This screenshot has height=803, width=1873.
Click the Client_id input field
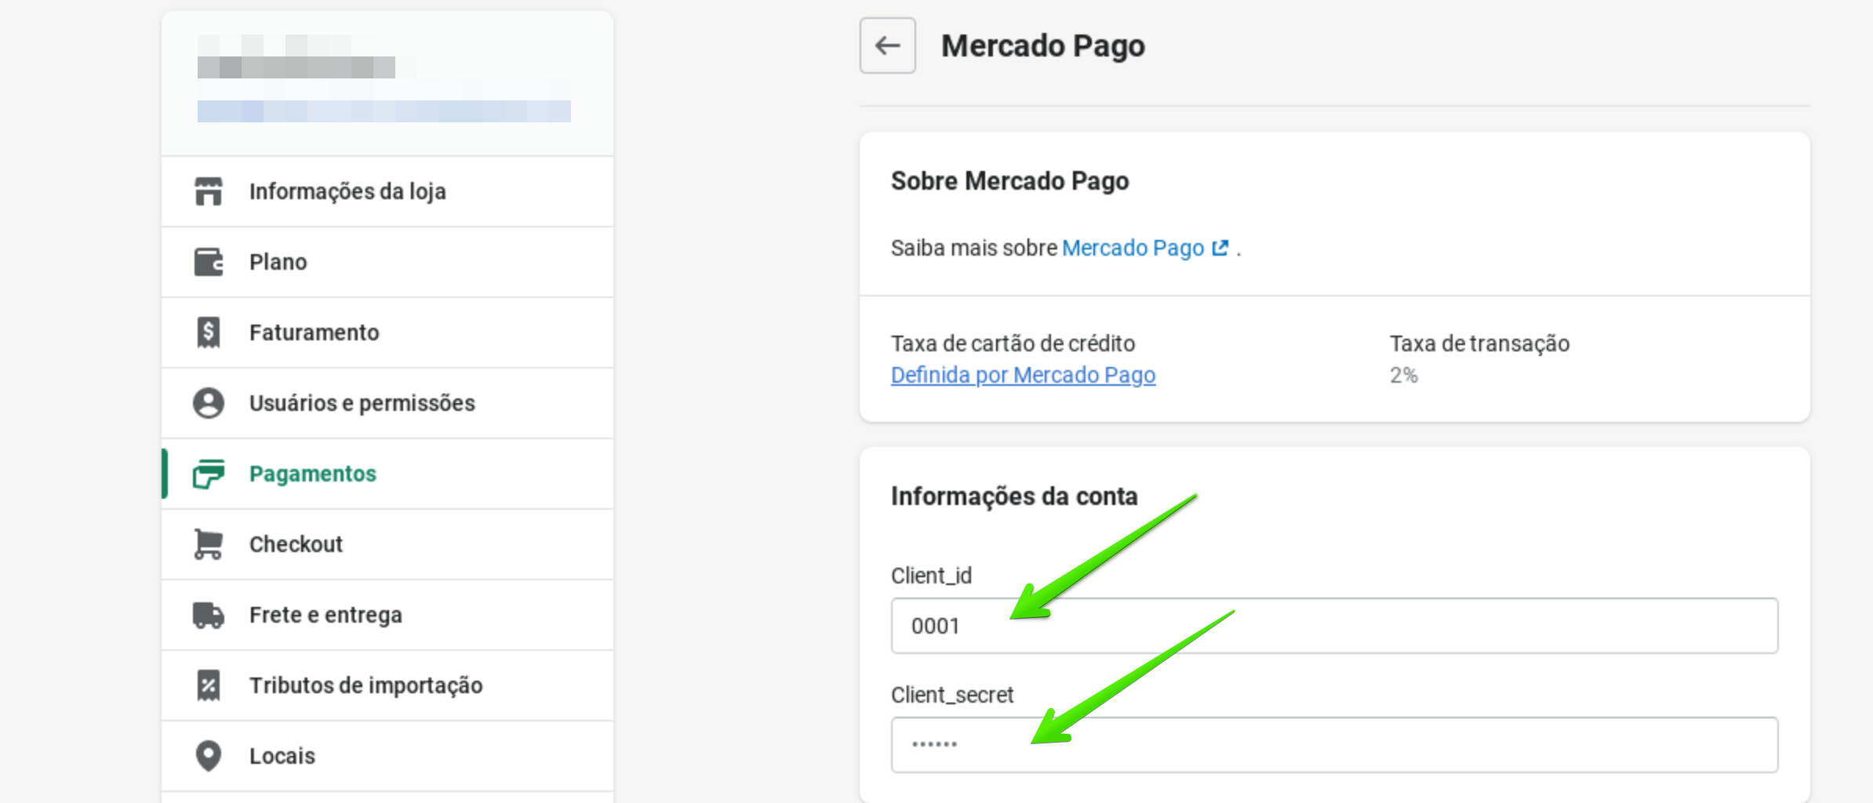coord(1334,626)
